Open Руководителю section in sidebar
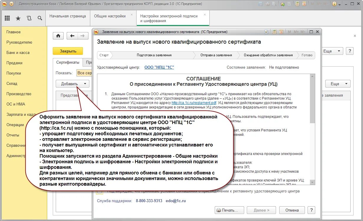The height and width of the screenshot is (221, 363). pyautogui.click(x=19, y=42)
